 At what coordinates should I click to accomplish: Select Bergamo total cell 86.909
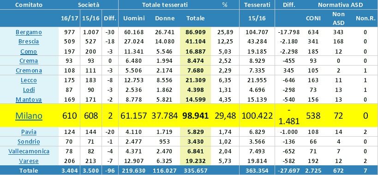coord(196,32)
